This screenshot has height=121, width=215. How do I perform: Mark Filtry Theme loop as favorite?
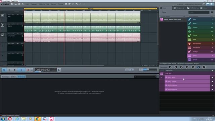point(212,81)
